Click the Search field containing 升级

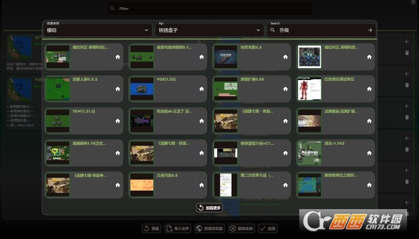320,30
